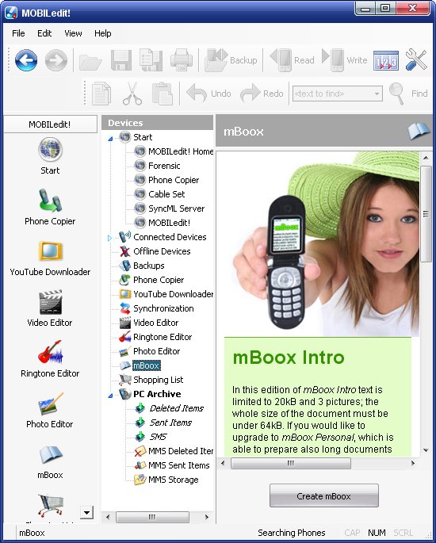Click the Create mBoox button
436x543 pixels.
pyautogui.click(x=323, y=496)
